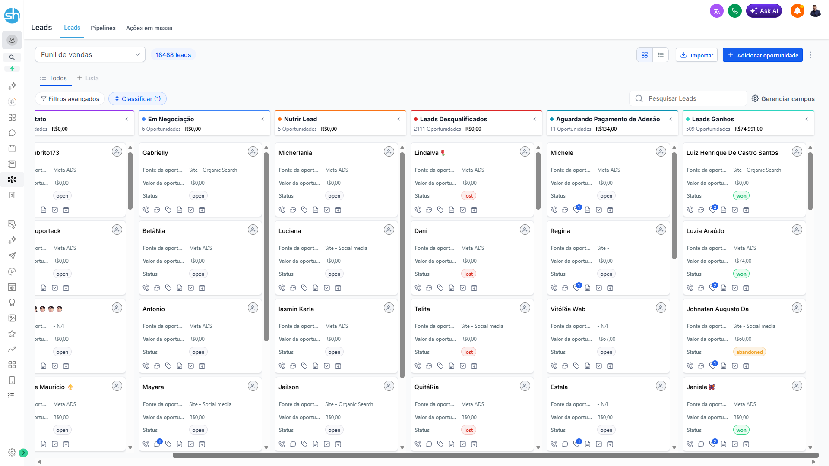Collapse the Aguardando Pagamento de Adesão column
Screen dimensions: 829x466
(x=671, y=119)
